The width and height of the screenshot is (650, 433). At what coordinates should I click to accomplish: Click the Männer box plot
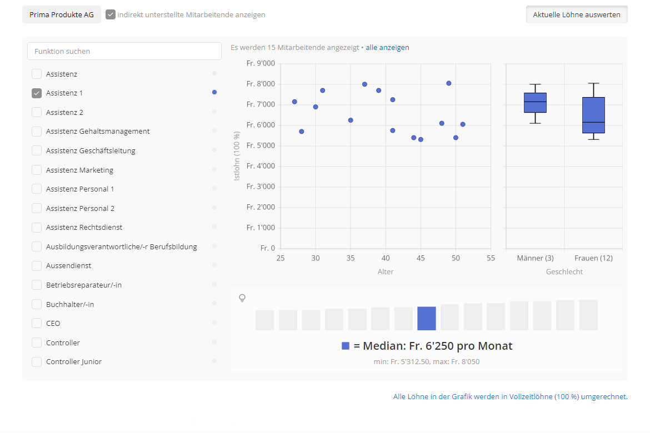[535, 103]
